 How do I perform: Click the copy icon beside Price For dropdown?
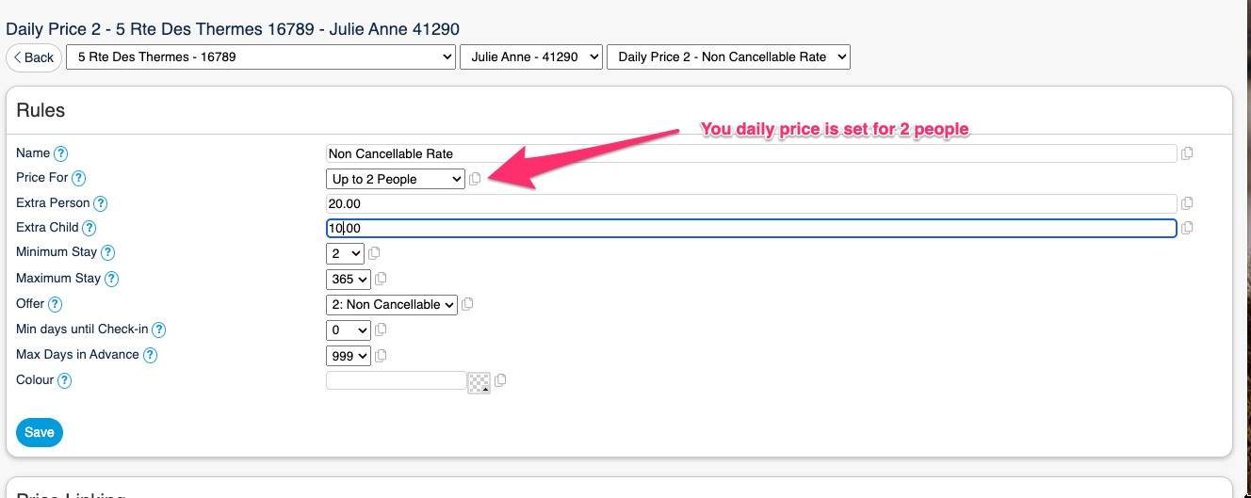point(475,179)
